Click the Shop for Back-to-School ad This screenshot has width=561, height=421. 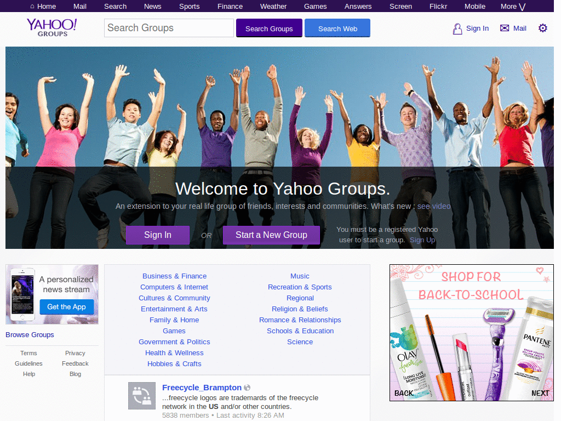[x=472, y=333]
